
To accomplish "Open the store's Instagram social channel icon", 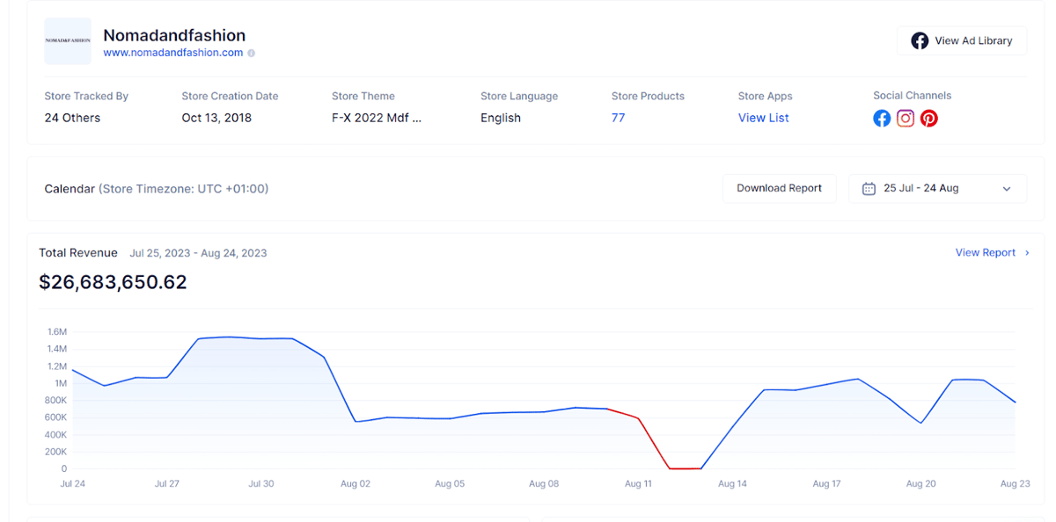I will coord(906,119).
